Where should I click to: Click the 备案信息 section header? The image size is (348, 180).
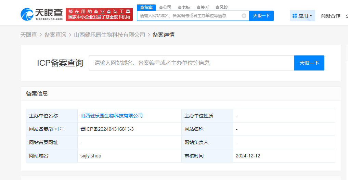pos(37,94)
